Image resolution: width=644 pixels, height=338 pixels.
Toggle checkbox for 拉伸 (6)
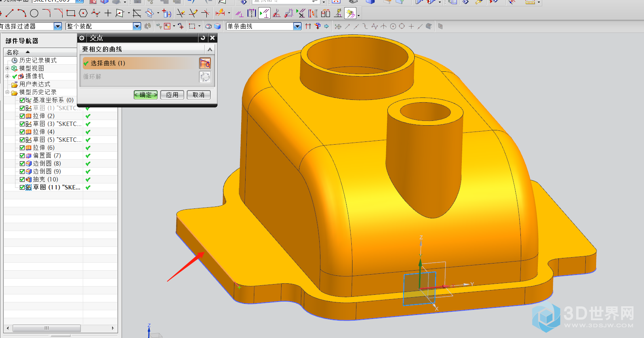(22, 148)
